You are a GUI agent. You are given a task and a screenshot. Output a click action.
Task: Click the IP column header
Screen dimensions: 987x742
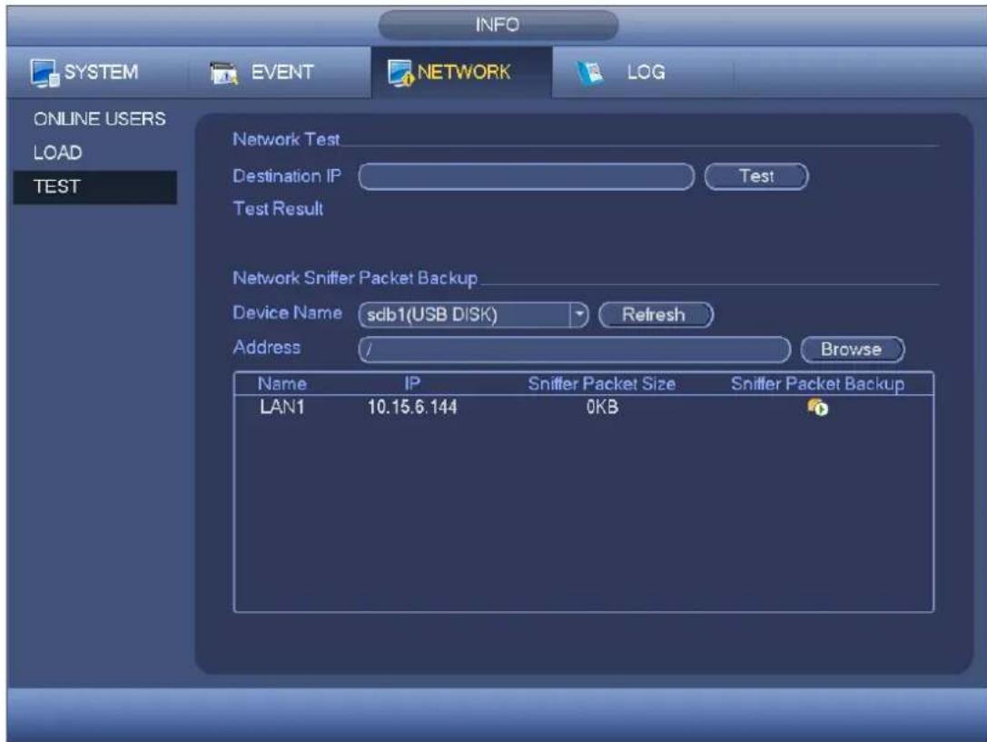coord(412,384)
